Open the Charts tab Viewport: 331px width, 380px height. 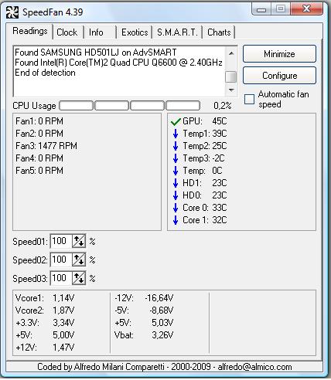pos(219,32)
